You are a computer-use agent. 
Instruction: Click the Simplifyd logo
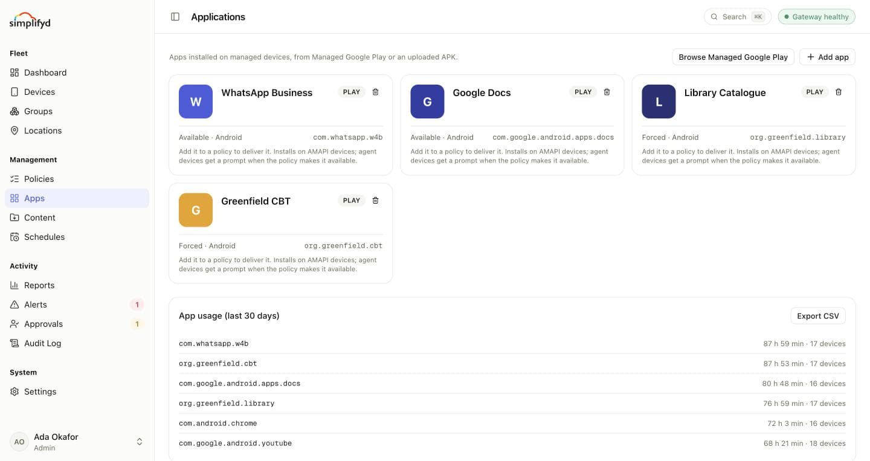coord(30,21)
